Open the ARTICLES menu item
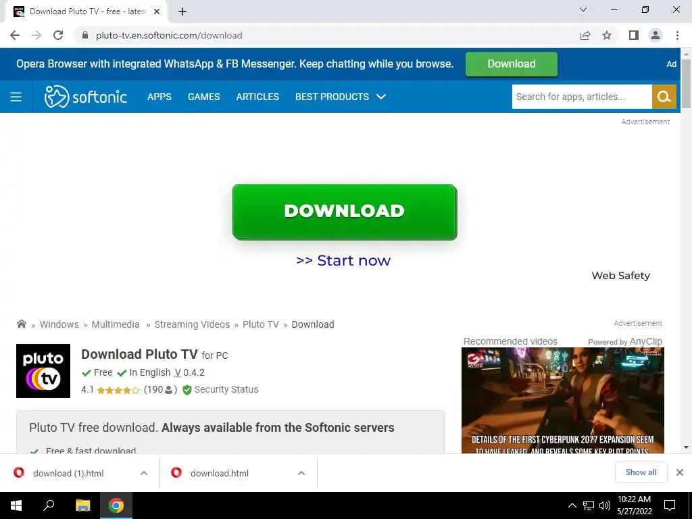 [x=257, y=97]
